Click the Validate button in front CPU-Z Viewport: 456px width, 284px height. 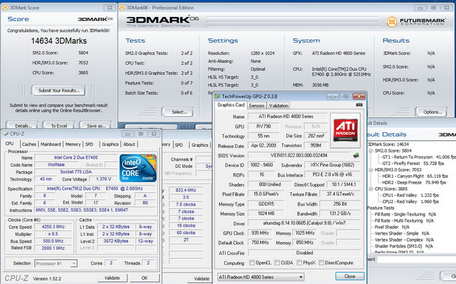click(x=112, y=278)
